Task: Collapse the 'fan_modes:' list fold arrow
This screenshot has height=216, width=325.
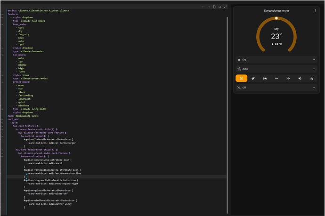Action: pyautogui.click(x=2, y=55)
